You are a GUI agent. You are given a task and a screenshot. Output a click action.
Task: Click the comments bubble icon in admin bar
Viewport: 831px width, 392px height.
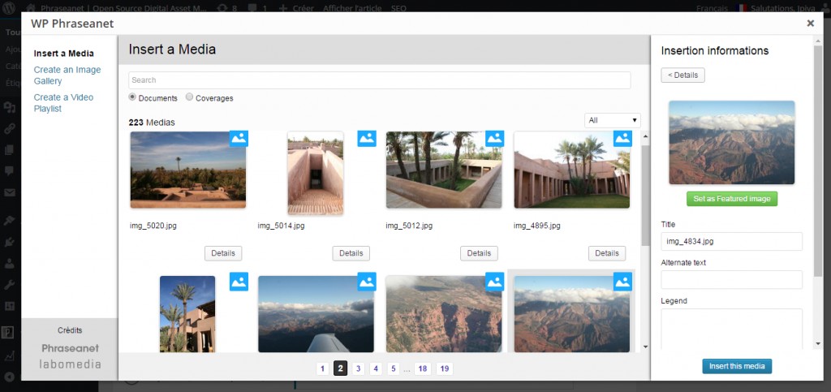(x=251, y=7)
